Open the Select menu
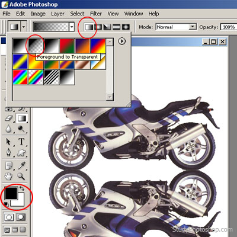 pyautogui.click(x=77, y=14)
